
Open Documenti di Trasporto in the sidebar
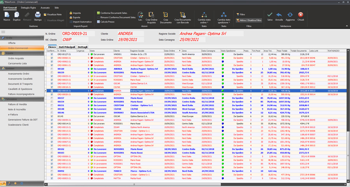click(20, 84)
